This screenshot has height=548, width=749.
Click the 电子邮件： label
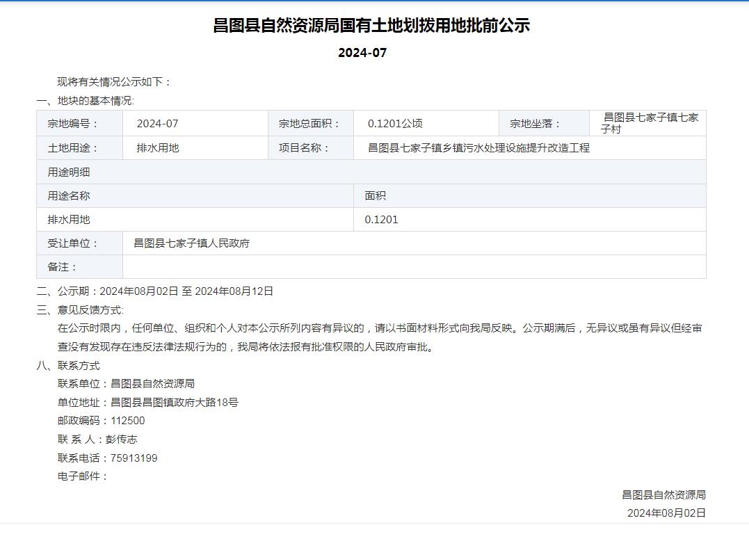coord(83,476)
